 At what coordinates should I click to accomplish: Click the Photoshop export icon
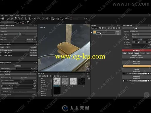(x=17, y=22)
